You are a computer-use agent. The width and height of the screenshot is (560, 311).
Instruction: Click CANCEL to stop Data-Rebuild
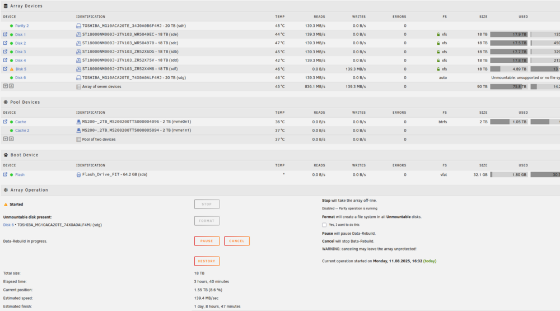[x=237, y=241]
